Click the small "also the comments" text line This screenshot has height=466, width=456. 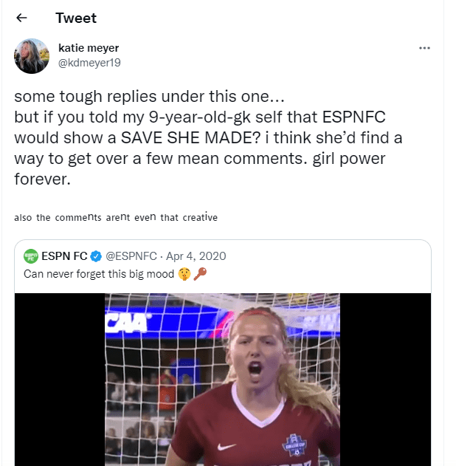coord(116,217)
